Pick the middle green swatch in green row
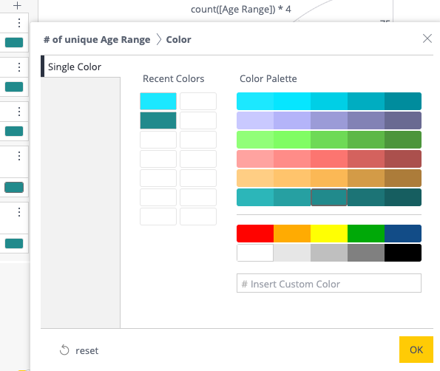Image resolution: width=440 pixels, height=371 pixels. coord(329,140)
